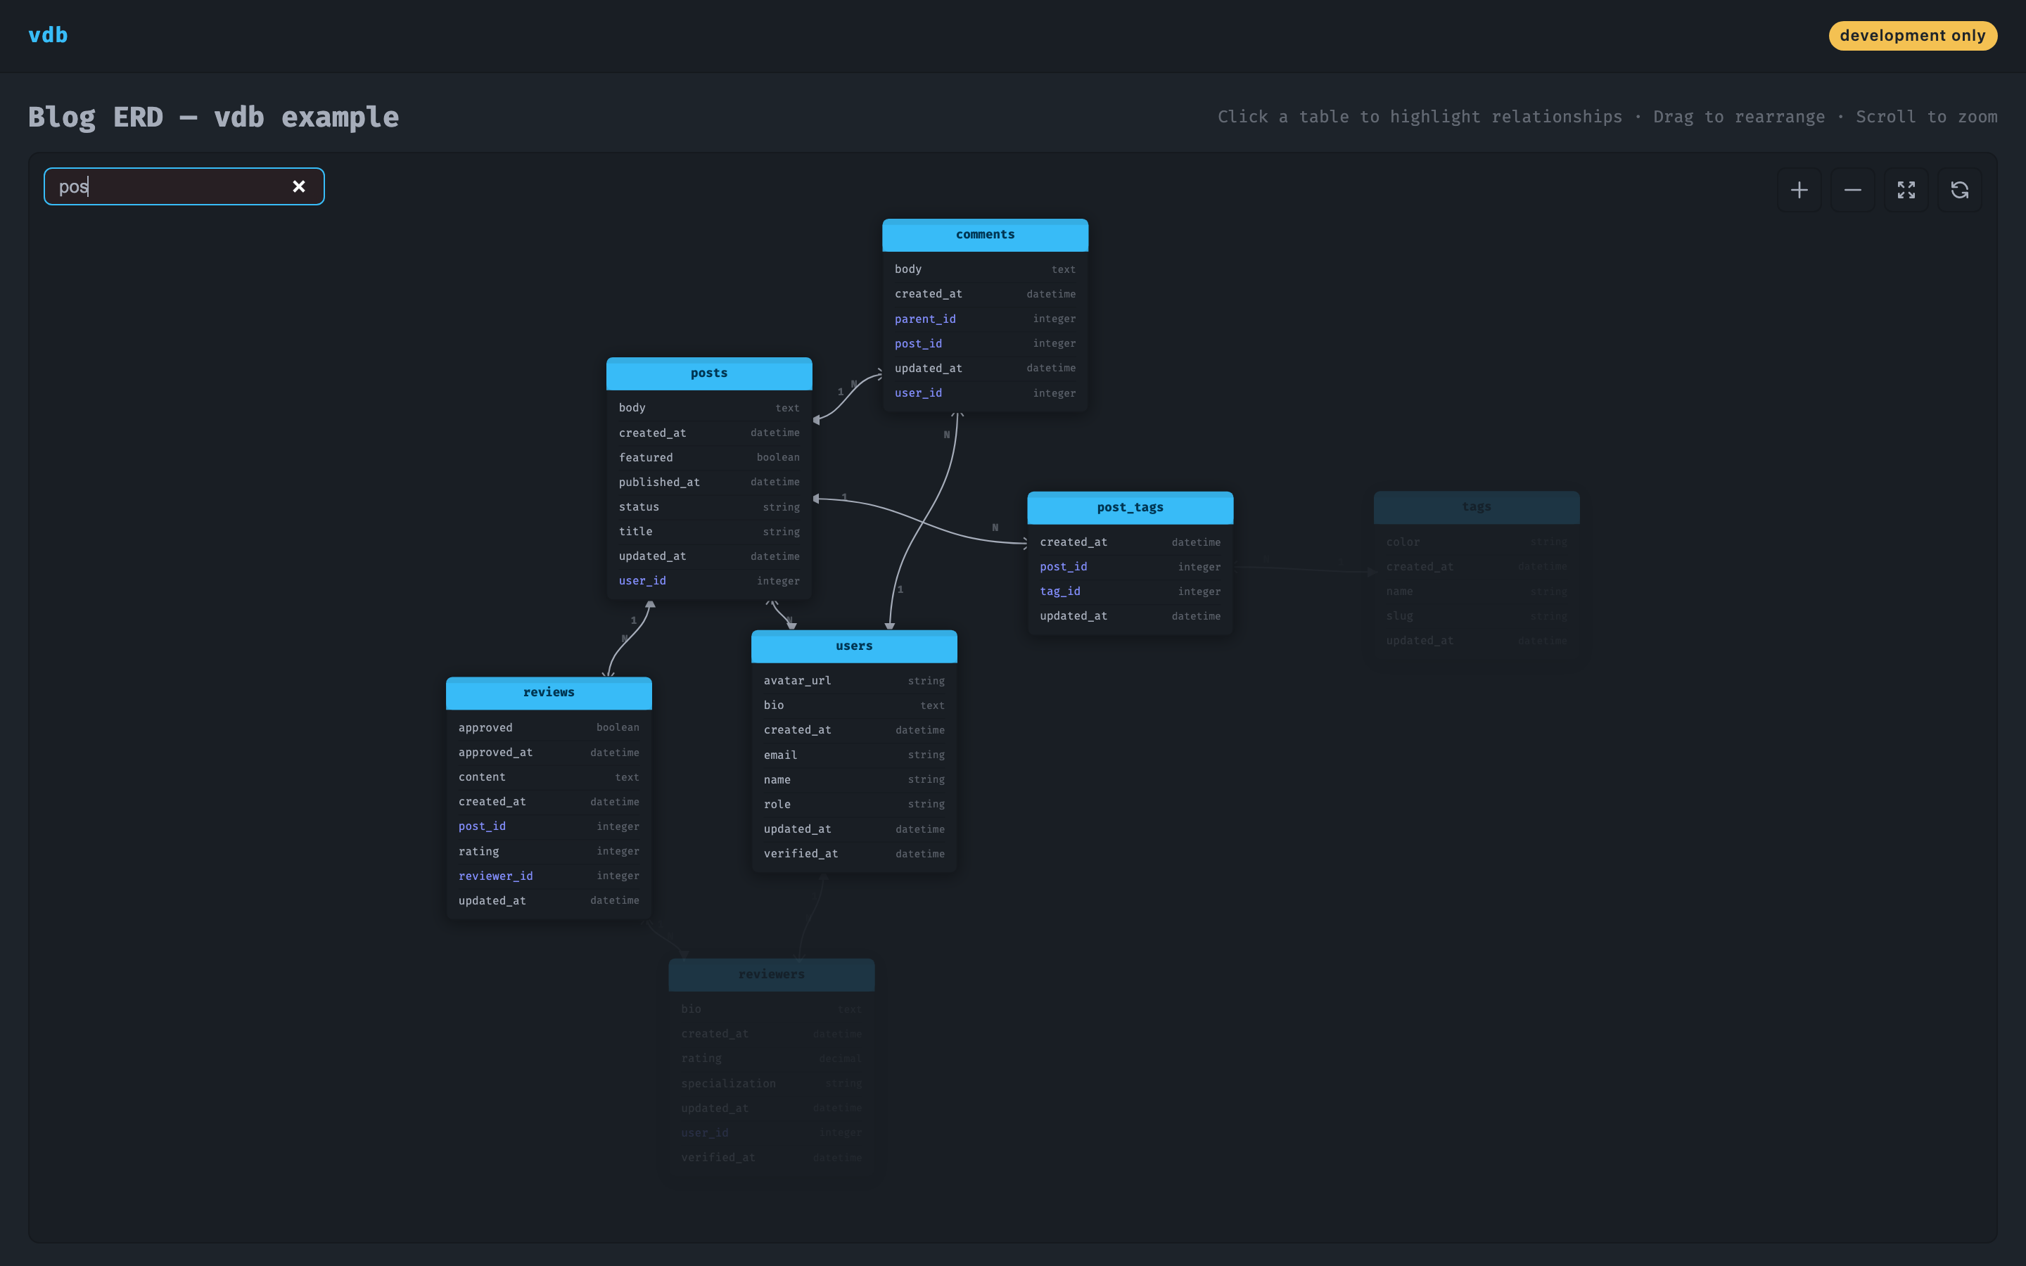The image size is (2026, 1266).
Task: Click the fit-to-screen expand icon
Action: (x=1906, y=190)
